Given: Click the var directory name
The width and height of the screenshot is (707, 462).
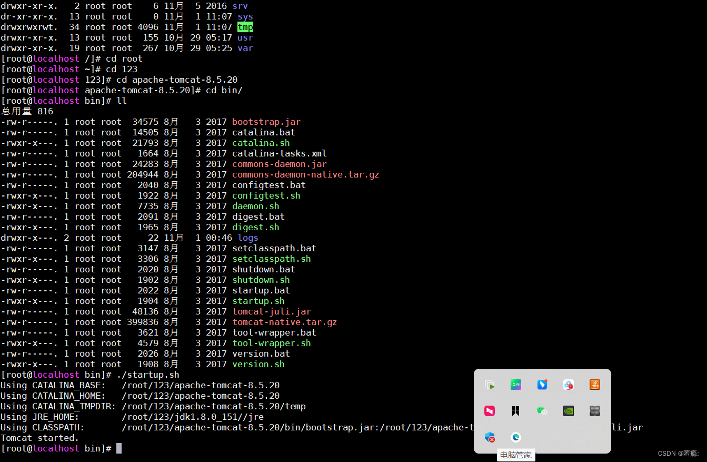Looking at the screenshot, I should (x=245, y=48).
